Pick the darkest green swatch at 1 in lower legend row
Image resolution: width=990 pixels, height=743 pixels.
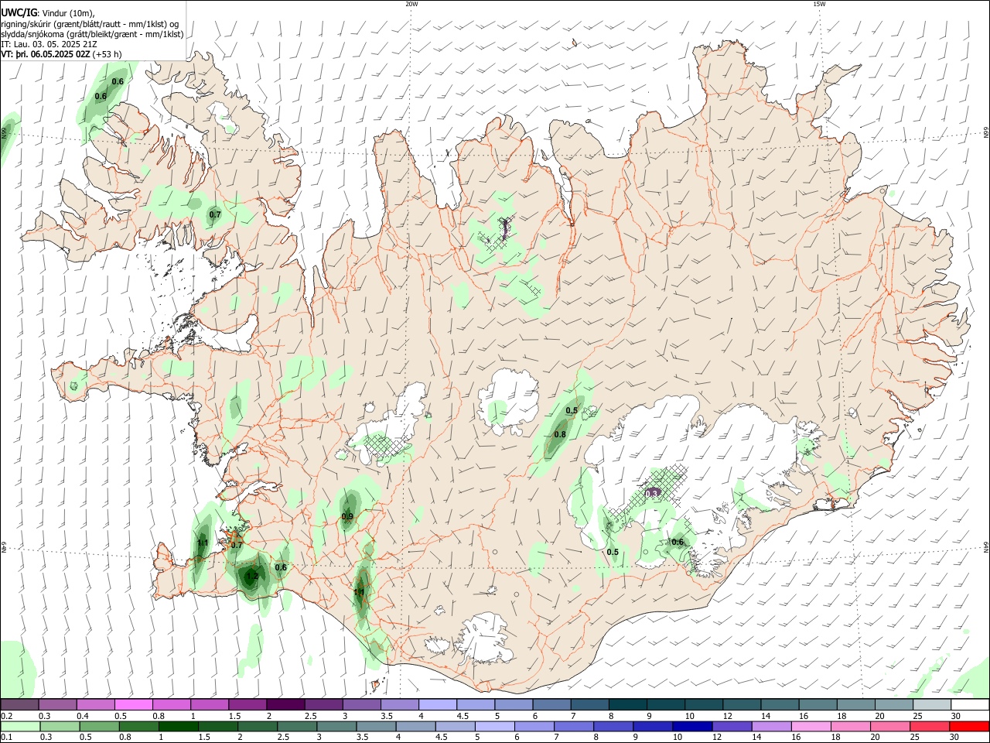click(x=179, y=727)
